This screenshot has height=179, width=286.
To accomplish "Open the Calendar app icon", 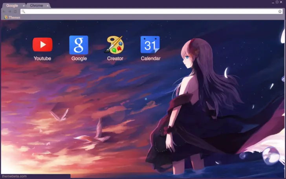I will click(150, 45).
